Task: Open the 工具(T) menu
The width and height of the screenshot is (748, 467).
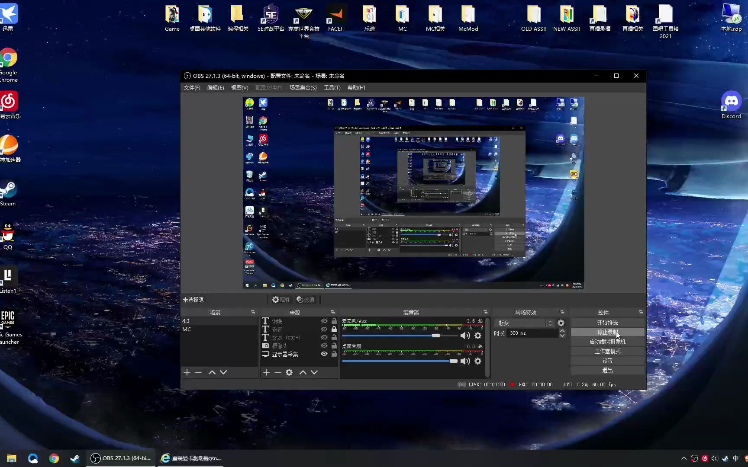Action: point(332,88)
